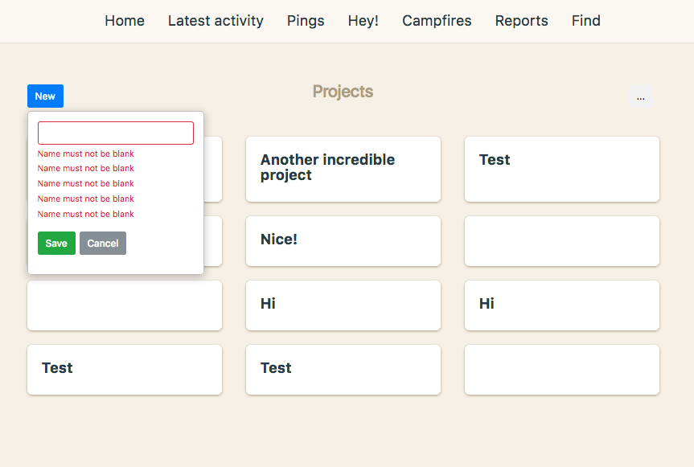
Task: Select the Hi card in the right column
Action: pos(562,305)
